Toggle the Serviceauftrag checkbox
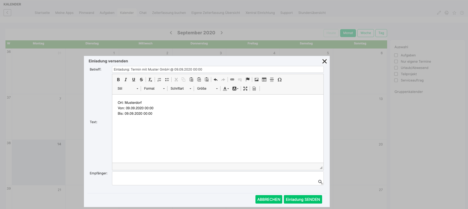 point(396,80)
